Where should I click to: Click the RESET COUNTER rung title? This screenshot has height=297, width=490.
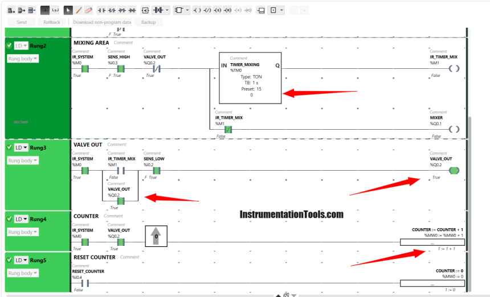point(95,257)
